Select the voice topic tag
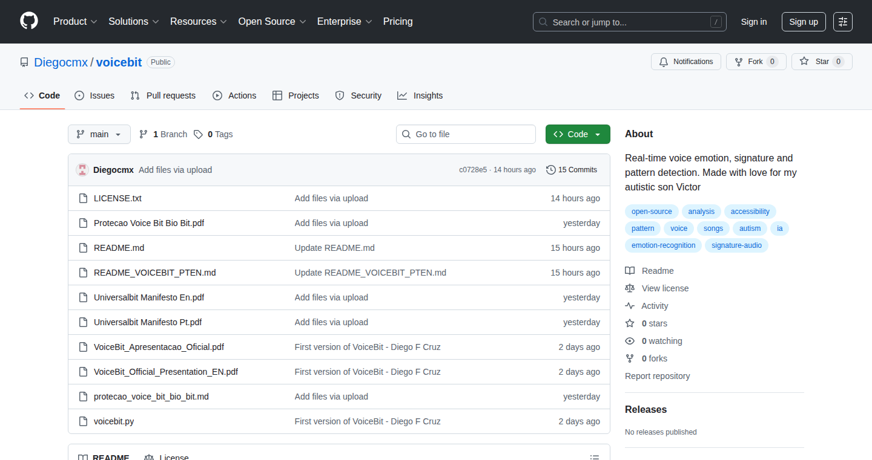 [x=679, y=228]
